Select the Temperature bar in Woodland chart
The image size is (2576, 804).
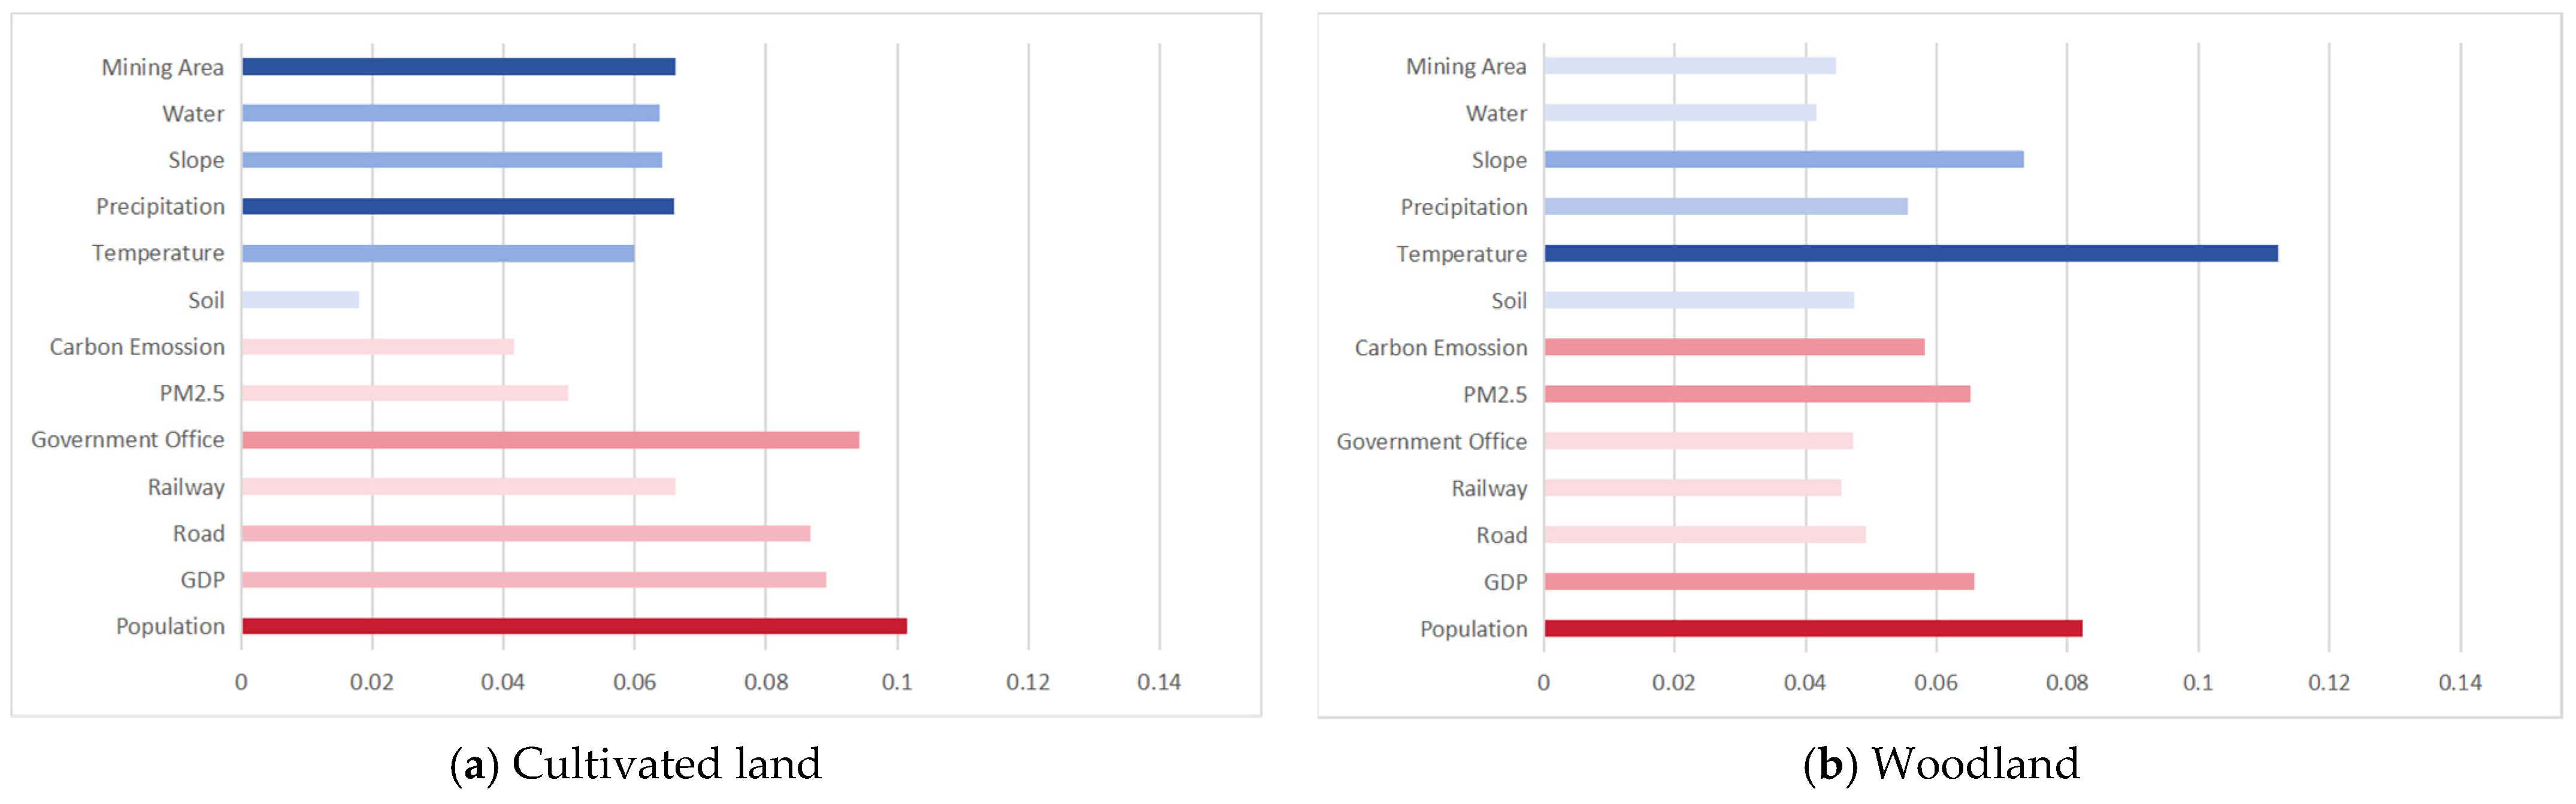[1911, 253]
